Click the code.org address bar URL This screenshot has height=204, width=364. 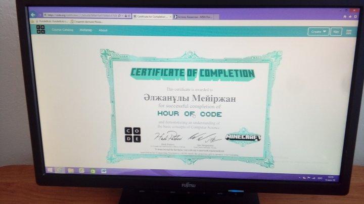(x=82, y=15)
